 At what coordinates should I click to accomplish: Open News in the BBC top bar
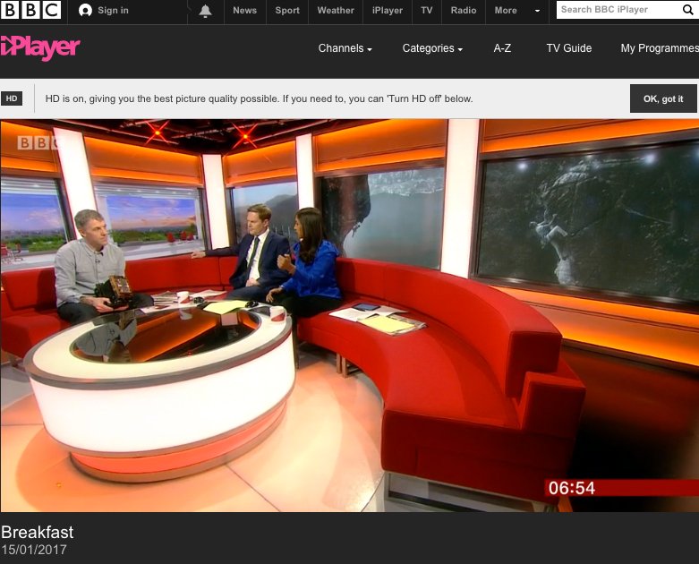pyautogui.click(x=244, y=10)
